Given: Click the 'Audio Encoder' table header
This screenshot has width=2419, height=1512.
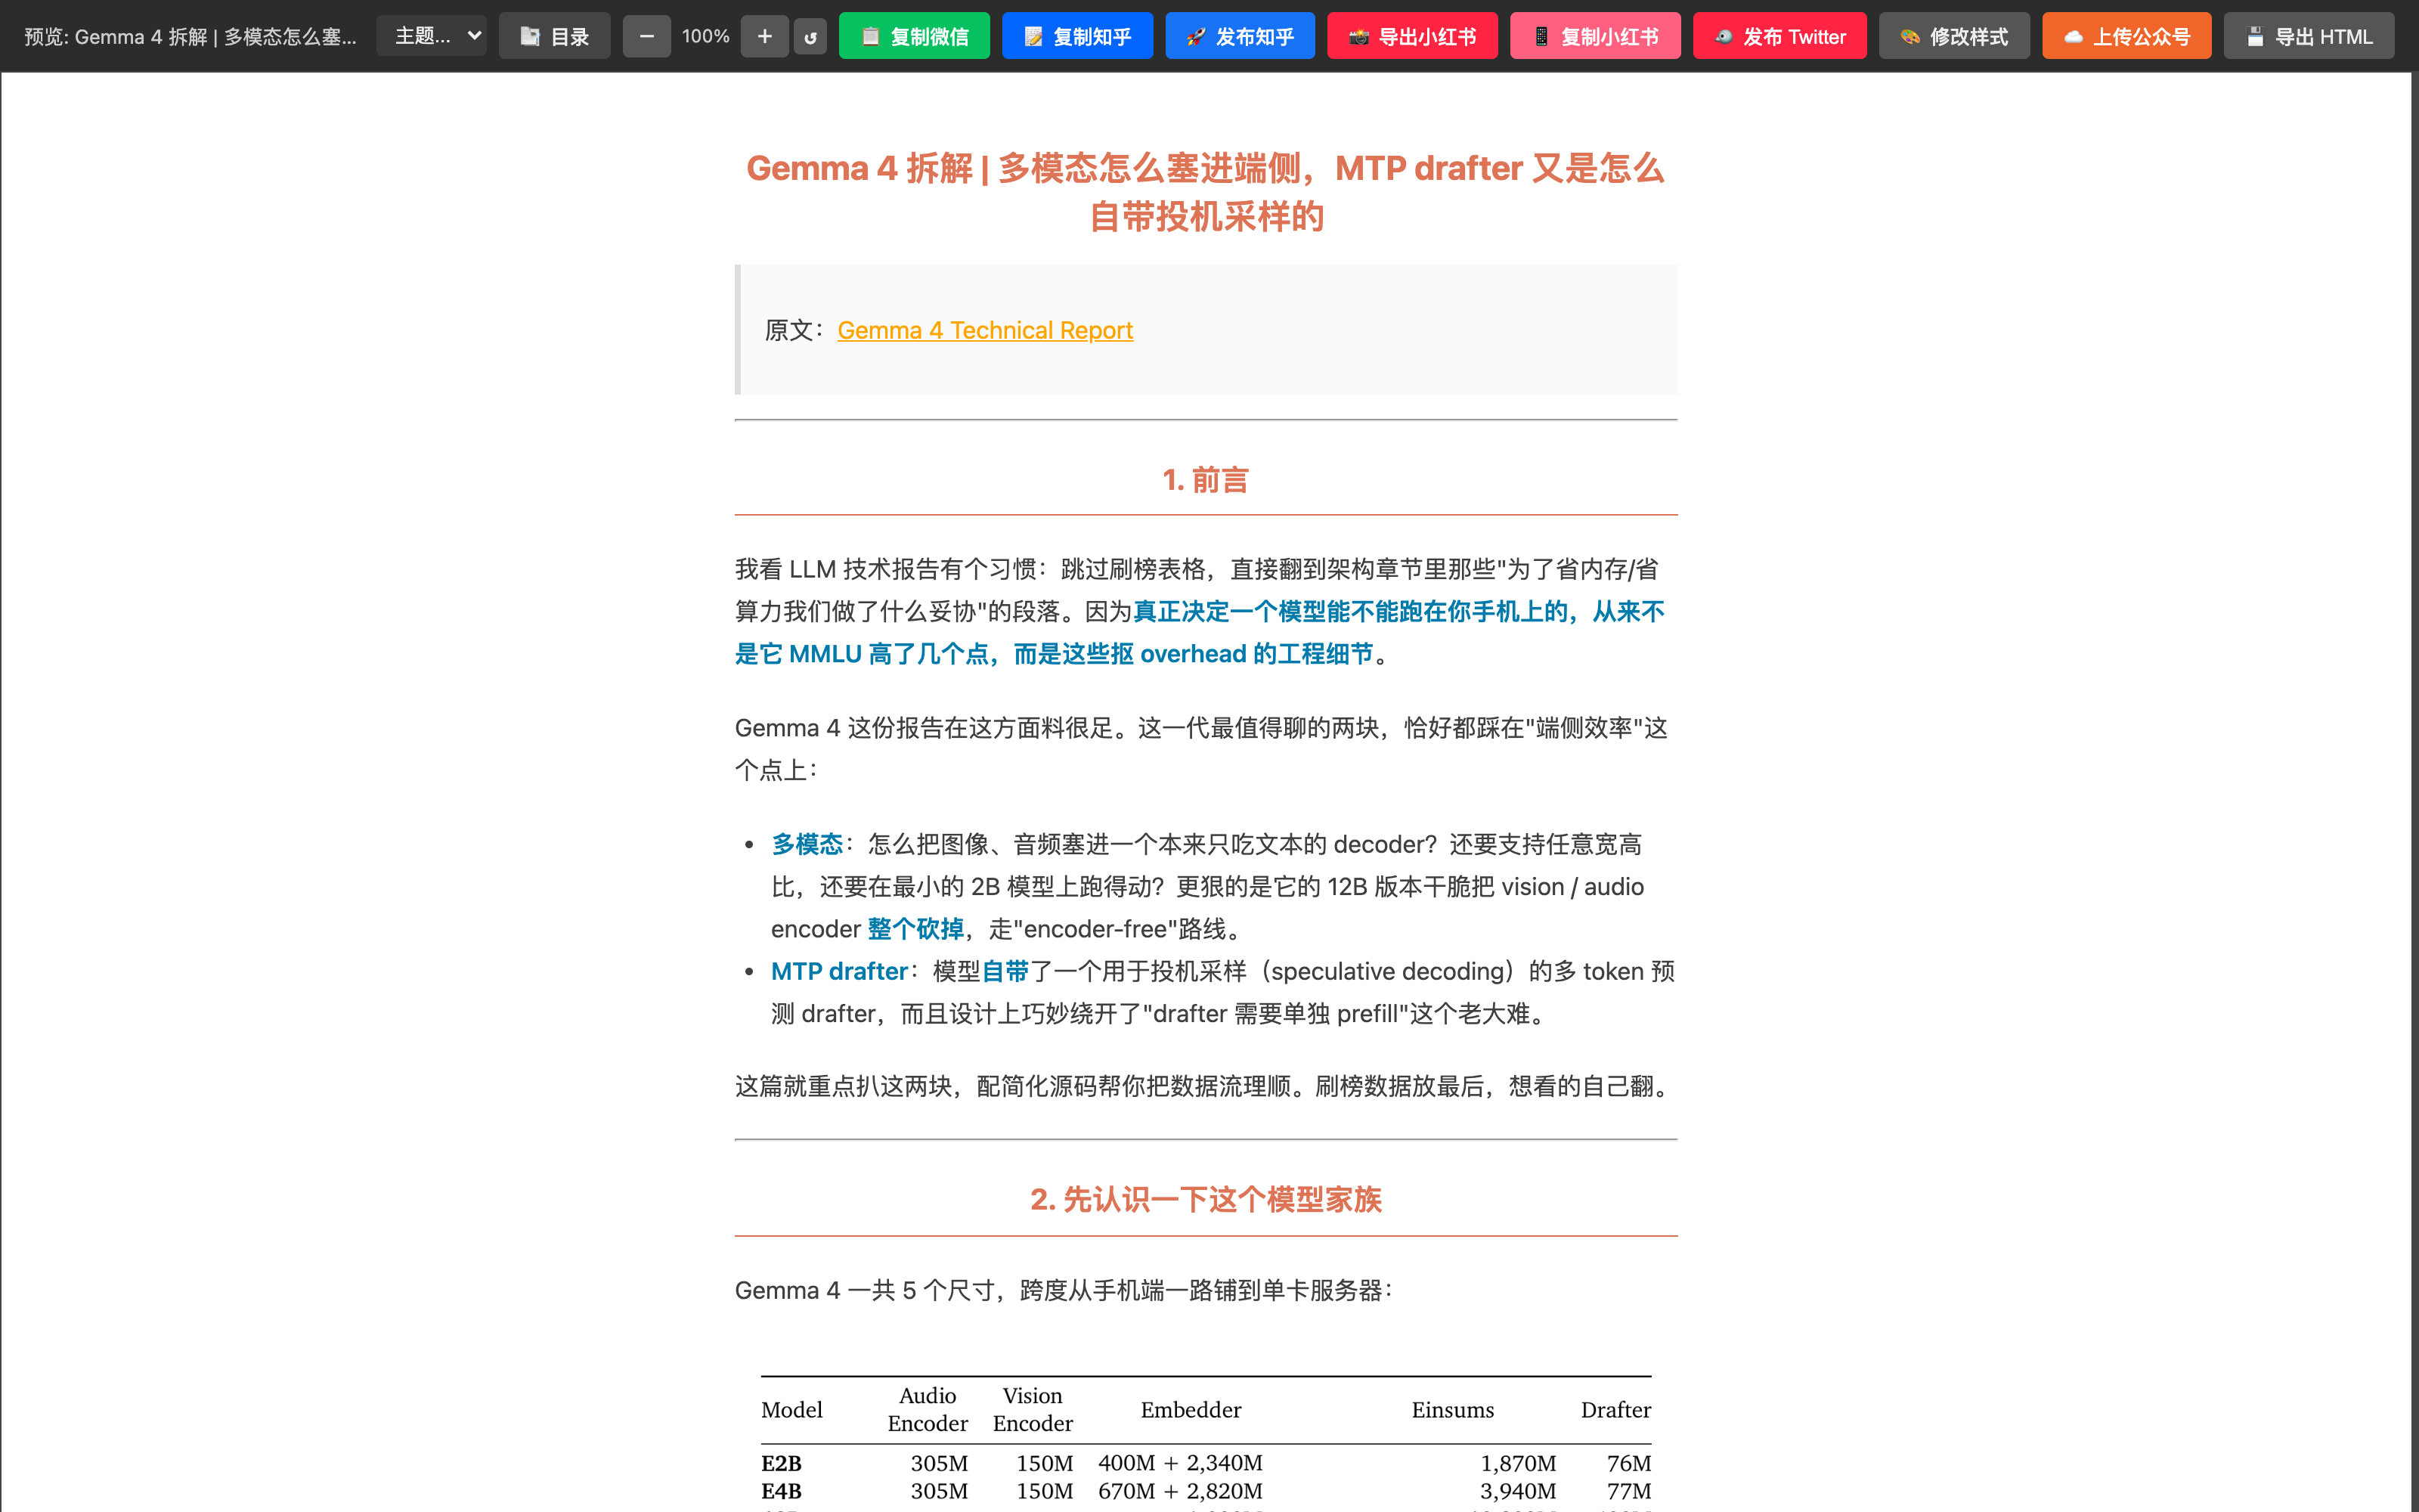Looking at the screenshot, I should point(928,1410).
